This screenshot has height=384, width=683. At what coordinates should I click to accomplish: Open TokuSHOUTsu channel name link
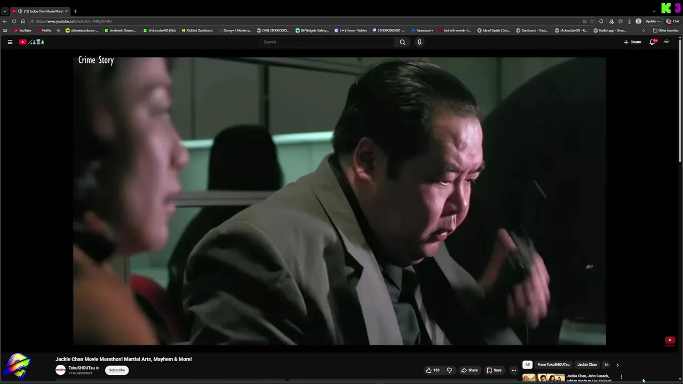click(82, 368)
